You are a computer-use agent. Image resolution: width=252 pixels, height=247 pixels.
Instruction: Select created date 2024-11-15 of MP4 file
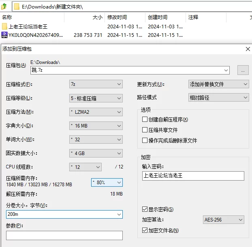pos(165,35)
